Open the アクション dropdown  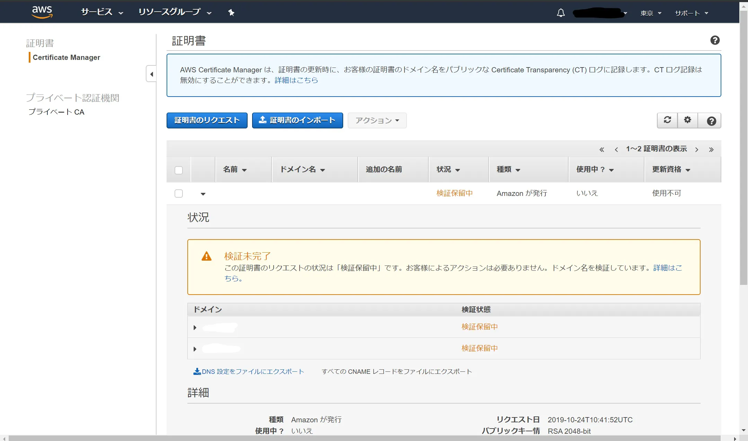(x=377, y=120)
